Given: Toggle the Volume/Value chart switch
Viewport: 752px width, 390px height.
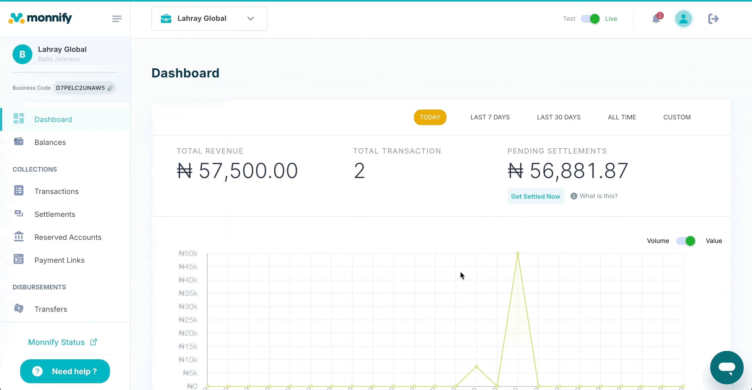Looking at the screenshot, I should (686, 241).
